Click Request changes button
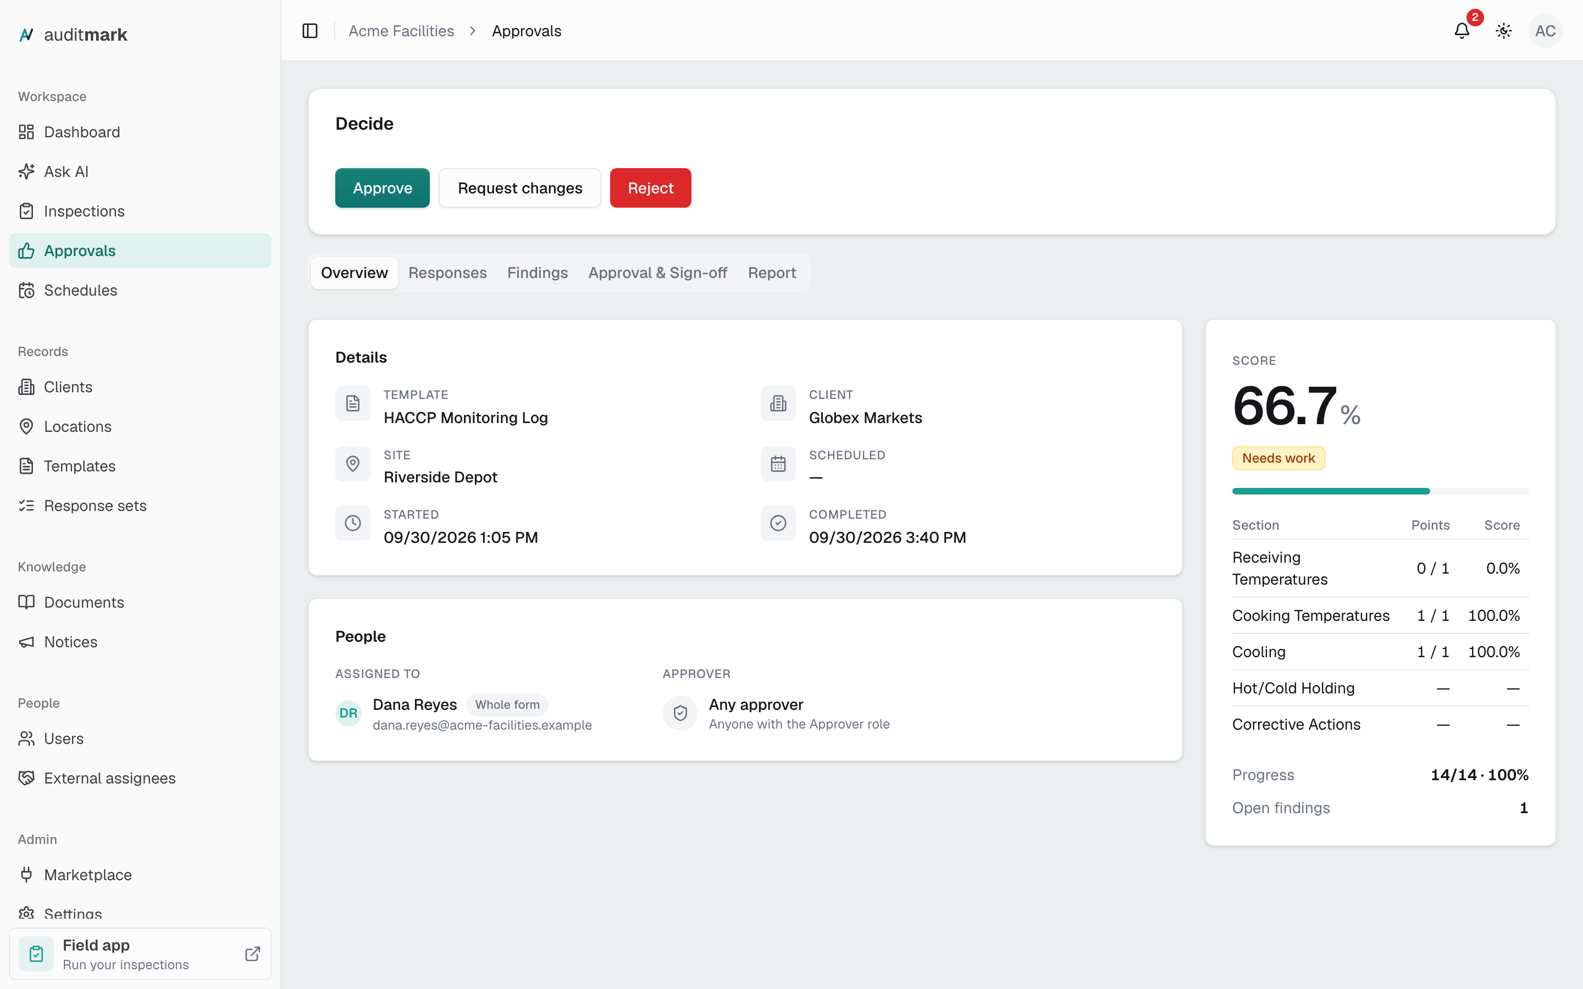The image size is (1583, 989). coord(520,188)
